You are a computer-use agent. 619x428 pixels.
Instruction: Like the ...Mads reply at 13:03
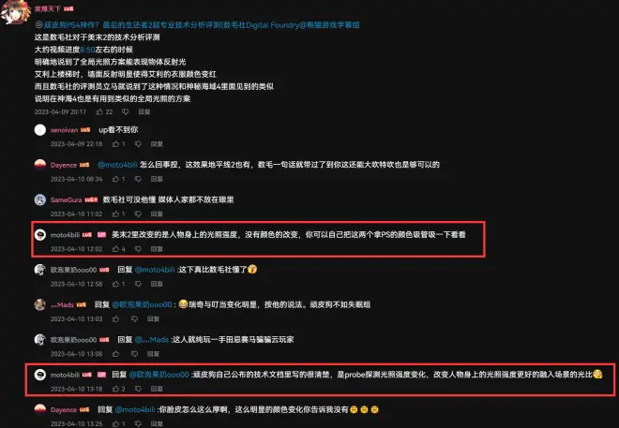pyautogui.click(x=115, y=318)
